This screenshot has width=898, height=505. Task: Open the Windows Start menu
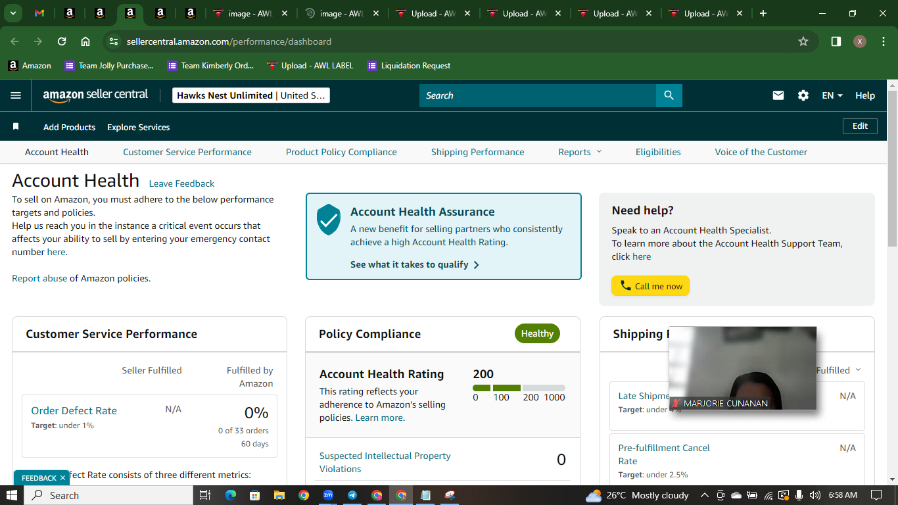[x=12, y=495]
